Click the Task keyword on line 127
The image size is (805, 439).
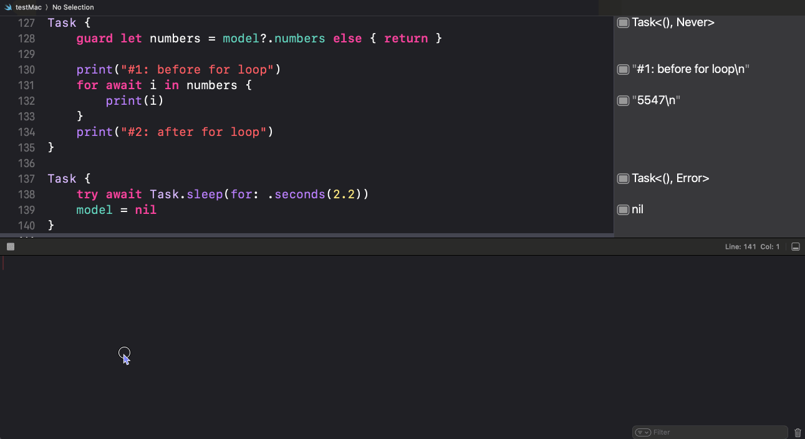62,23
